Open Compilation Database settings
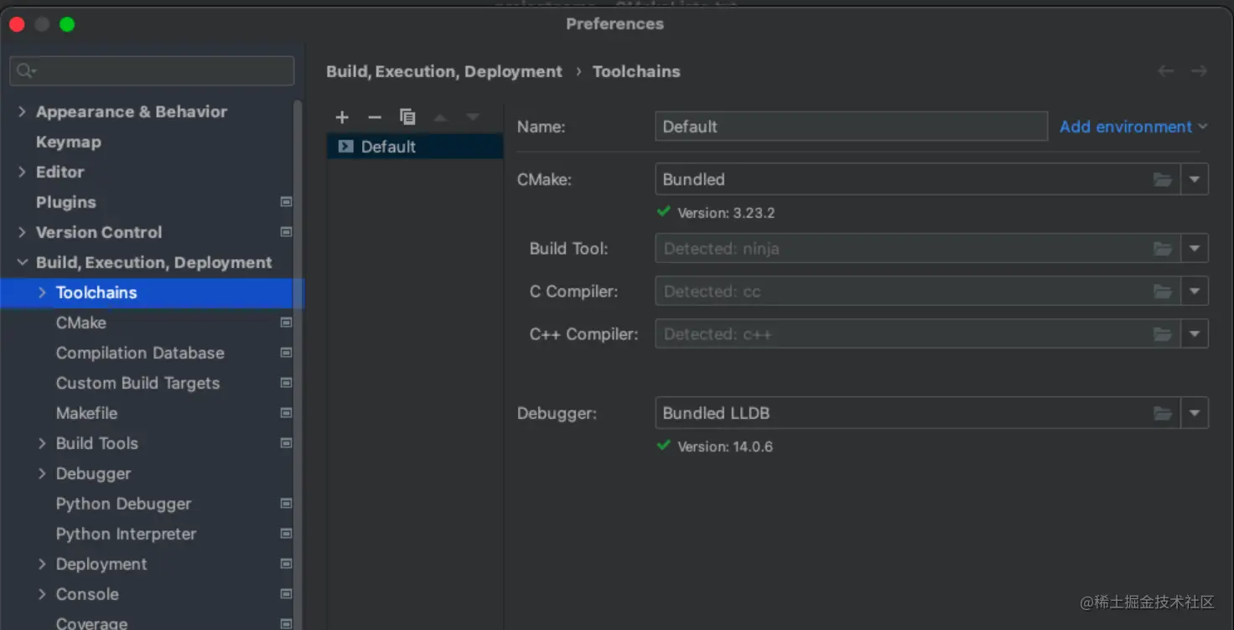This screenshot has height=630, width=1234. tap(140, 353)
